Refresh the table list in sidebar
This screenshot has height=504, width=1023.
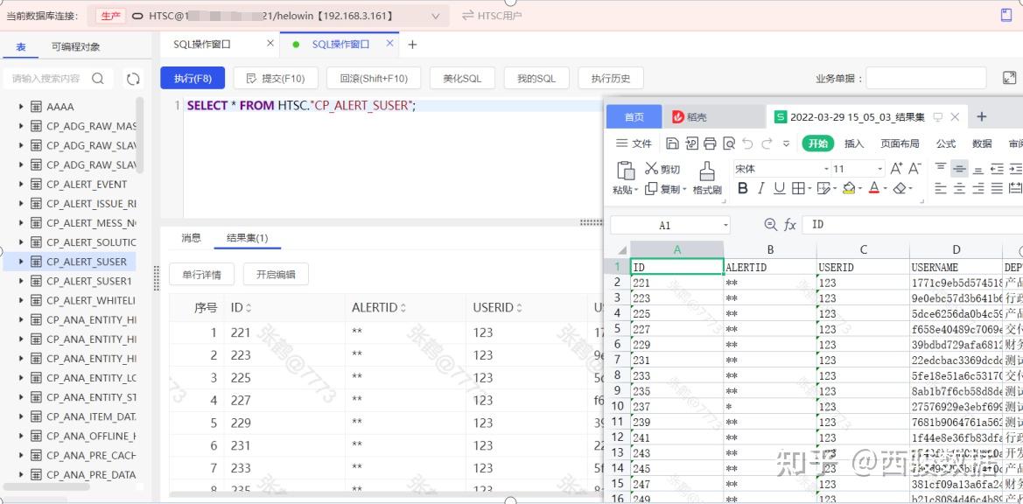click(x=133, y=79)
